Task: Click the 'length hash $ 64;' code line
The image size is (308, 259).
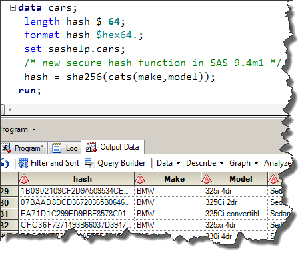Action: click(75, 21)
